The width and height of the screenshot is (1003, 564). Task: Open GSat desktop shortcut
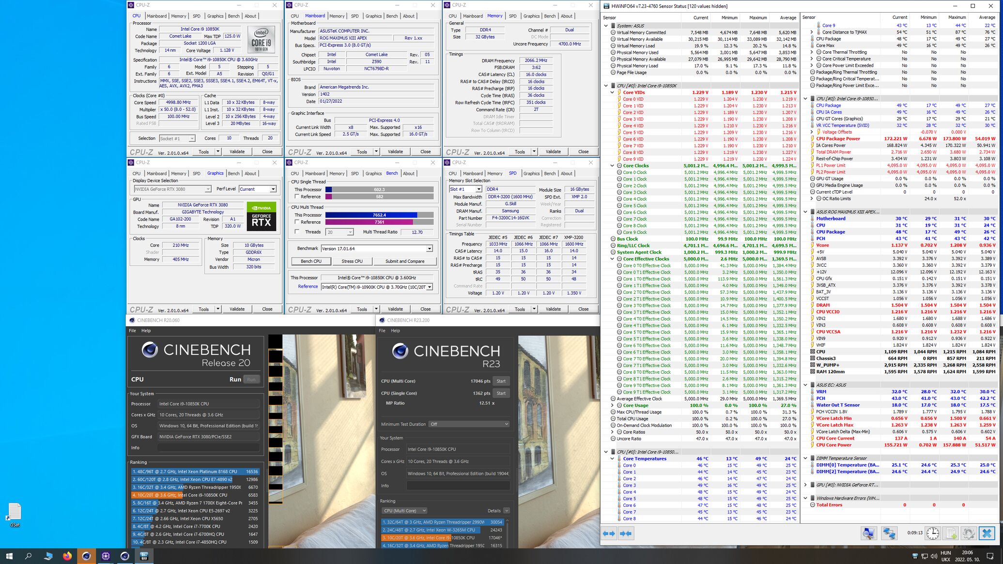tap(15, 515)
